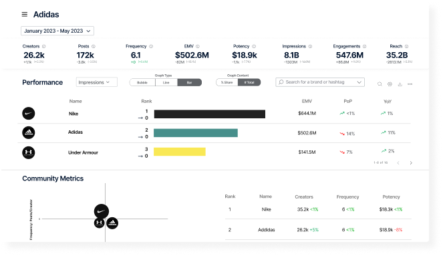The image size is (443, 256).
Task: Click the info icon beside Impressions
Action: pyautogui.click(x=310, y=46)
